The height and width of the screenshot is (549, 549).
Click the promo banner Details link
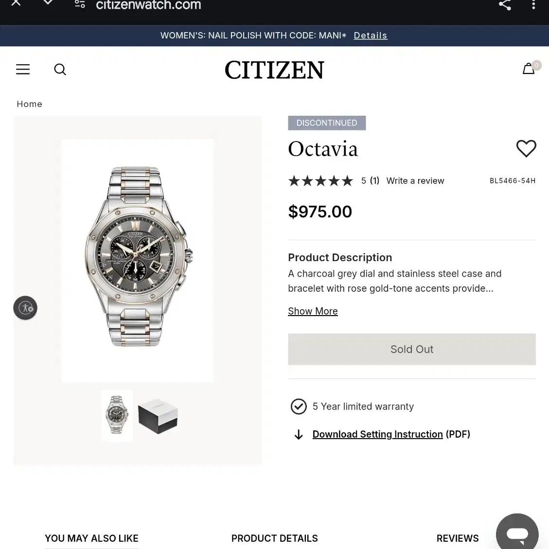point(370,35)
